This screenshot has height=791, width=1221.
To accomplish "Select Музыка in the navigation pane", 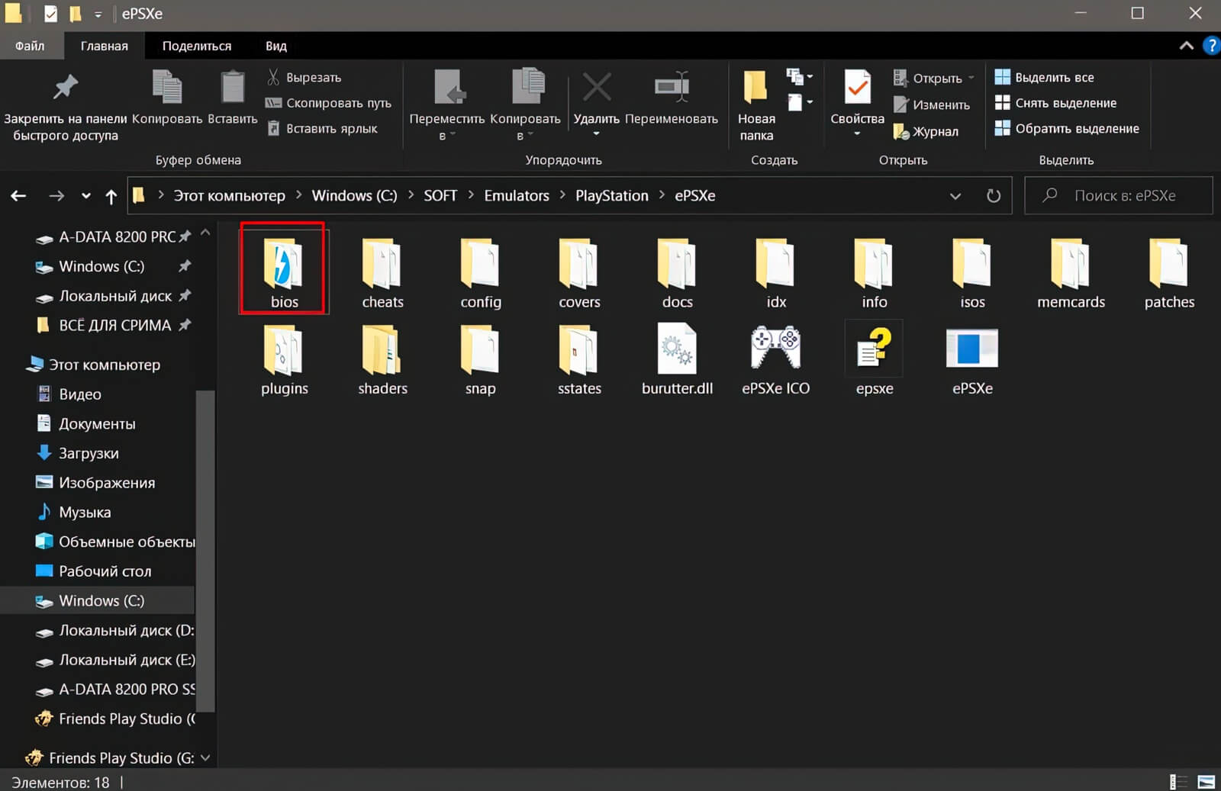I will [85, 513].
